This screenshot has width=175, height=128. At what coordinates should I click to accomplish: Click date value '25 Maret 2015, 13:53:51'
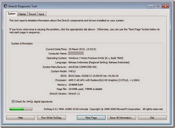(82, 49)
